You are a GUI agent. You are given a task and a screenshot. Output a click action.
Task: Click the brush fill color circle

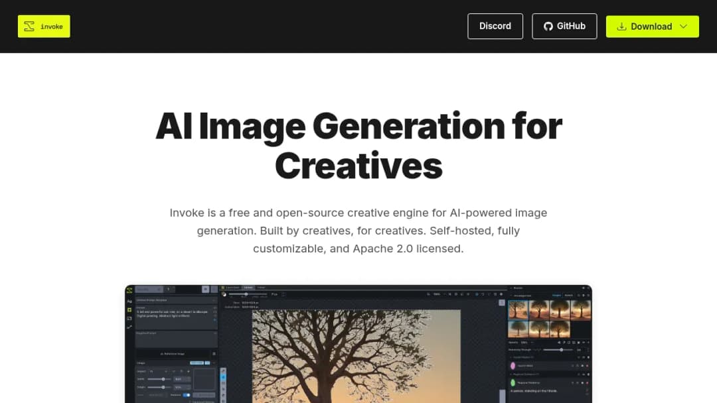click(x=224, y=294)
